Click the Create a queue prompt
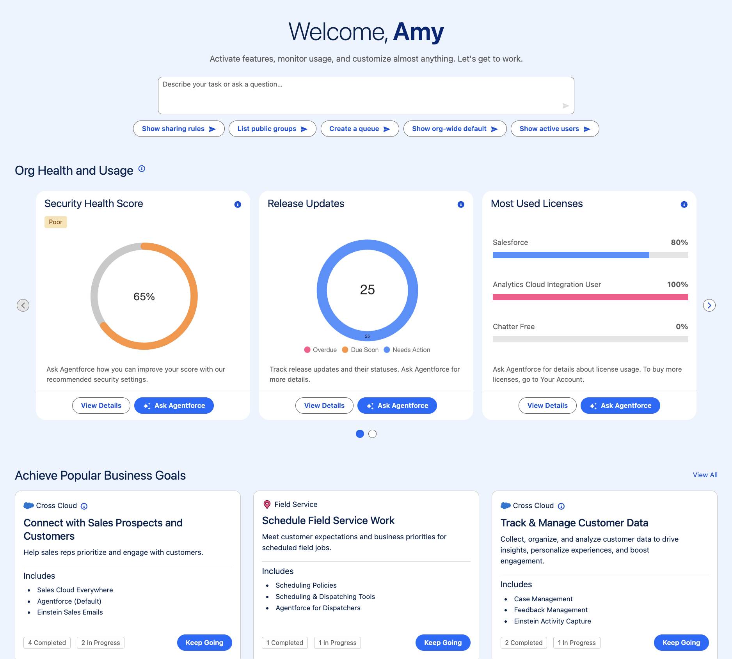Image resolution: width=732 pixels, height=659 pixels. click(360, 129)
